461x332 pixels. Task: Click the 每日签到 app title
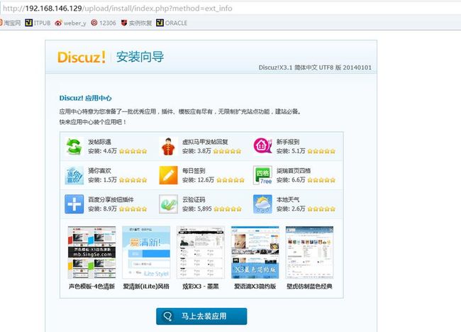click(x=194, y=170)
